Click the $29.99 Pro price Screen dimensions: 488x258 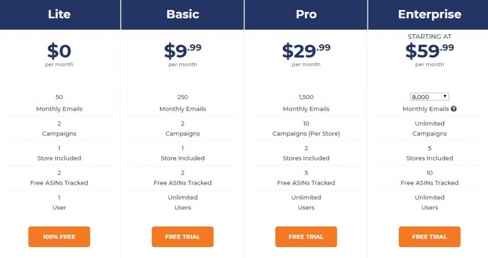click(306, 51)
